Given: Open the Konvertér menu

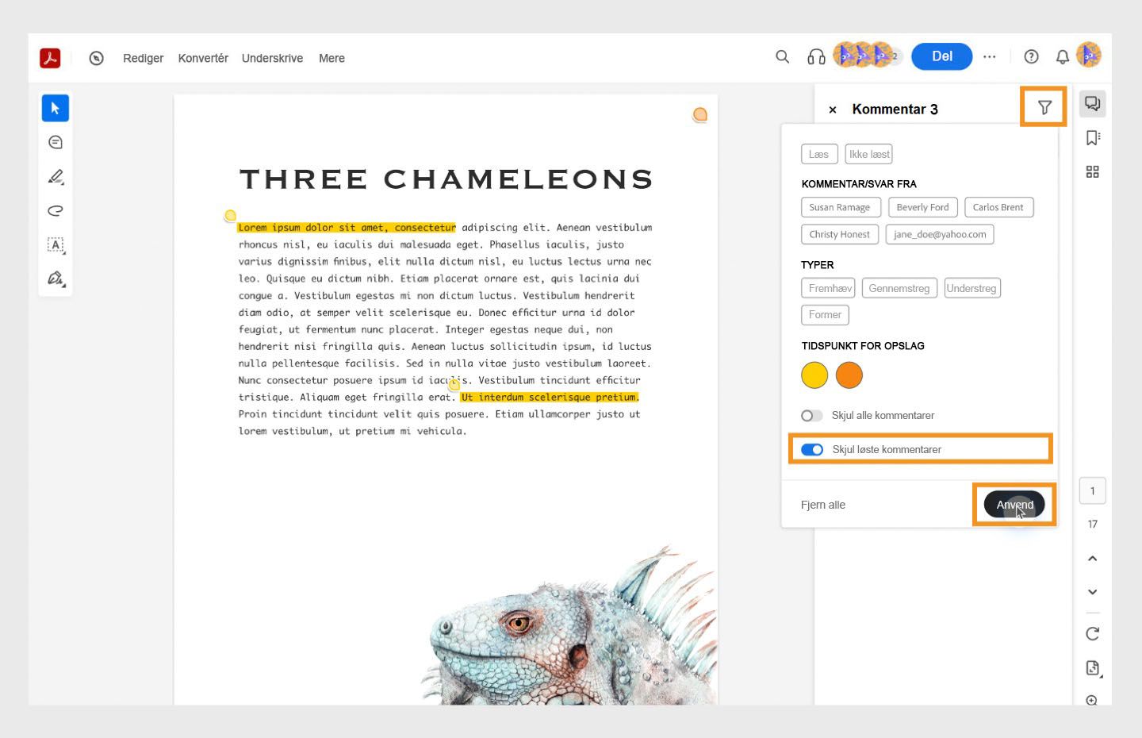Looking at the screenshot, I should pyautogui.click(x=203, y=58).
